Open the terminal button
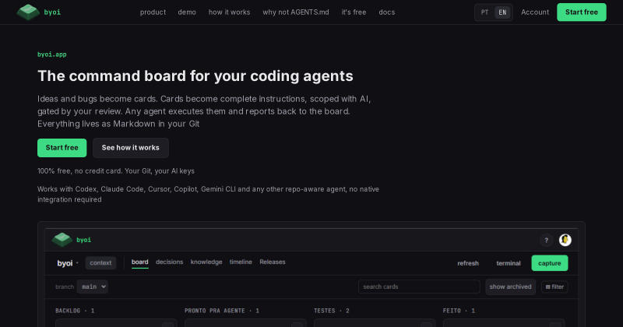 (x=509, y=263)
